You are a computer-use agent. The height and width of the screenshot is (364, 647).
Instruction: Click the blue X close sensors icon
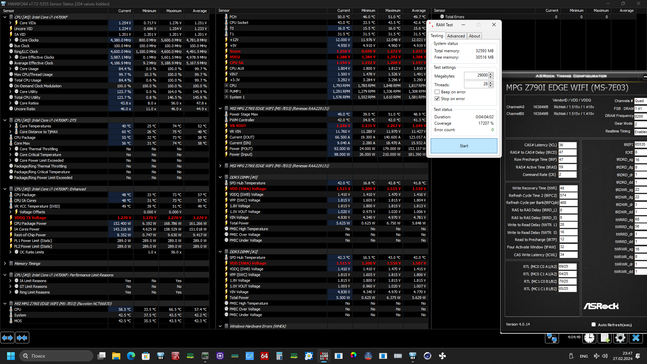pyautogui.click(x=636, y=338)
